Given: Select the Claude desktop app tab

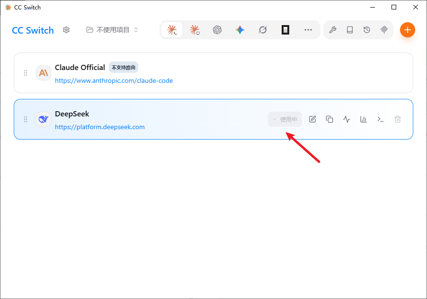Looking at the screenshot, I should click(x=195, y=30).
